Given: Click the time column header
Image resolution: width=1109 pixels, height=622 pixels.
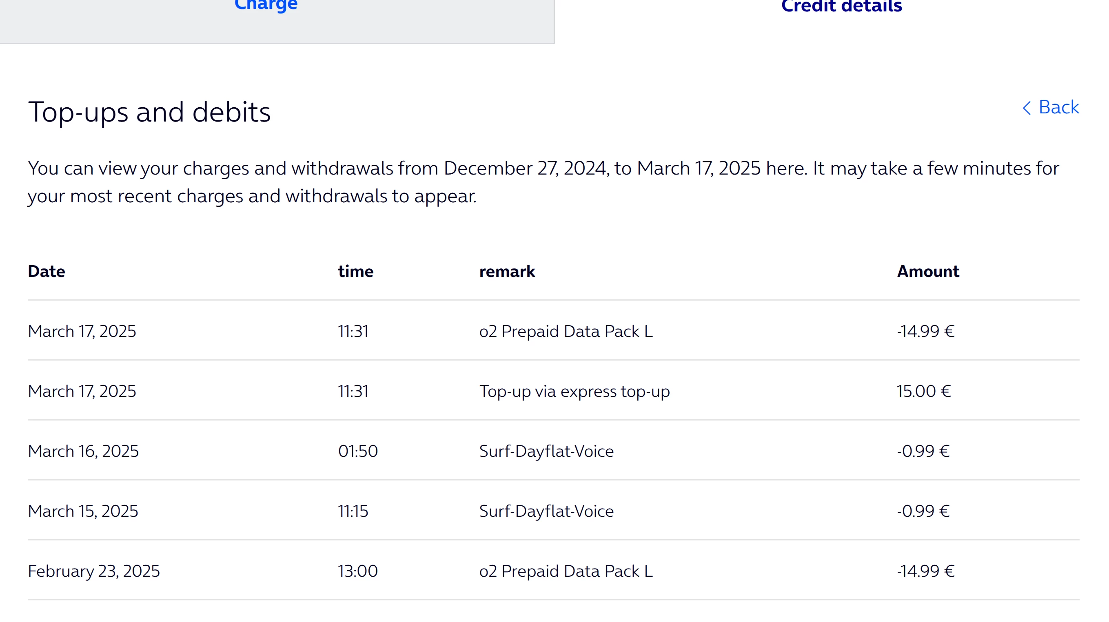Looking at the screenshot, I should click(356, 272).
